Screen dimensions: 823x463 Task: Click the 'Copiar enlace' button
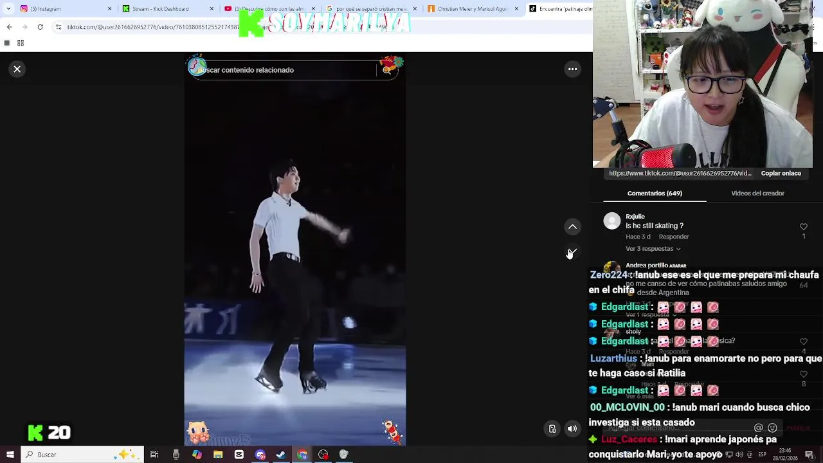tap(781, 173)
